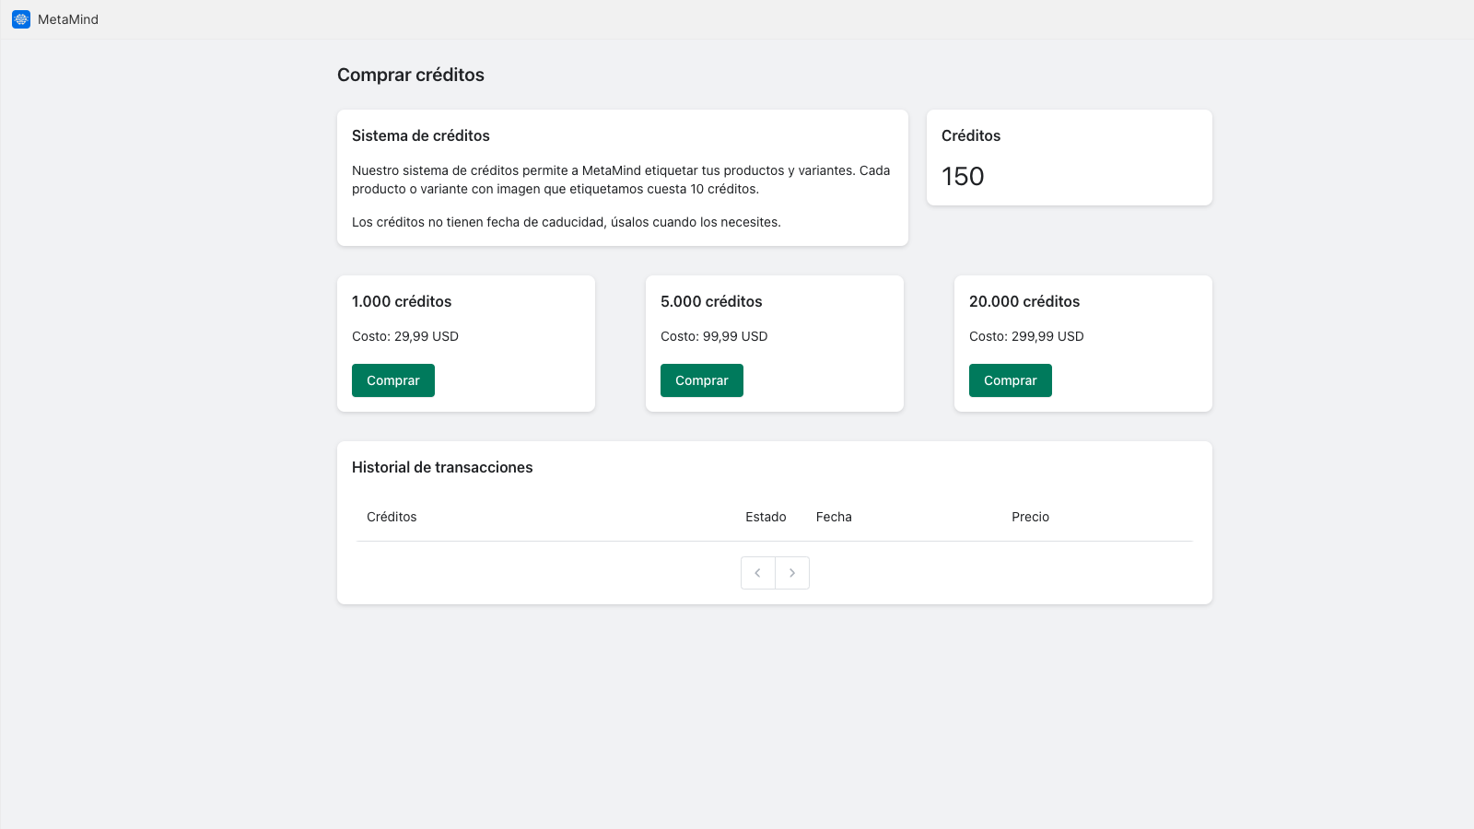This screenshot has width=1474, height=829.
Task: Buy the 5.000 créditos package
Action: coord(702,380)
